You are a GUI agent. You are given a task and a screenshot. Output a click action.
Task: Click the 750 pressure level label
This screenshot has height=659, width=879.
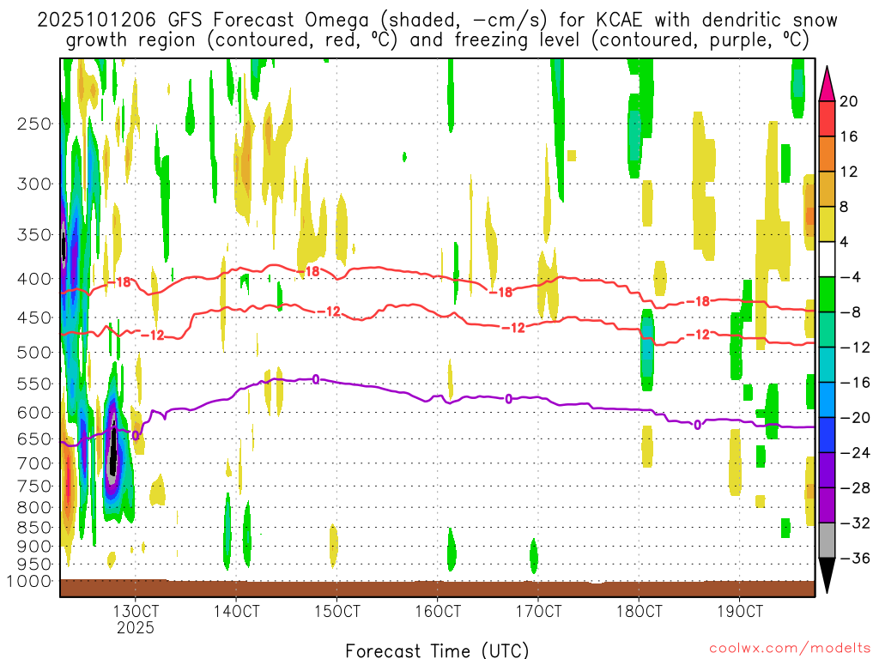coord(34,487)
